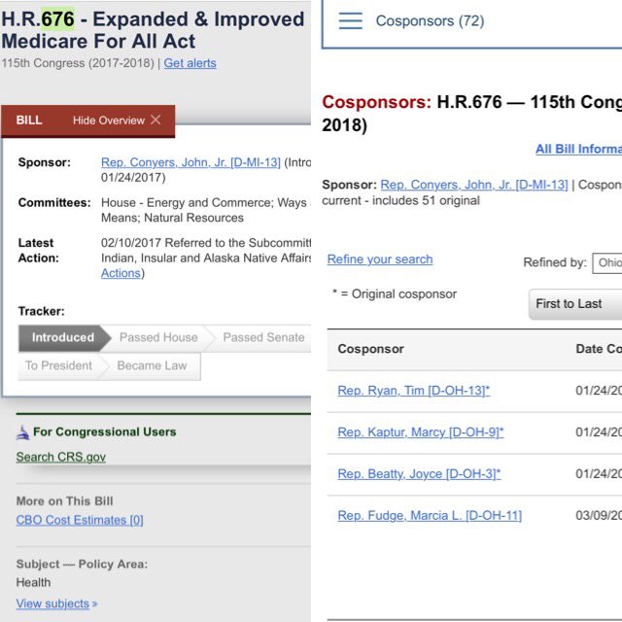Open CBO Cost Estimates [0] link

pos(80,520)
